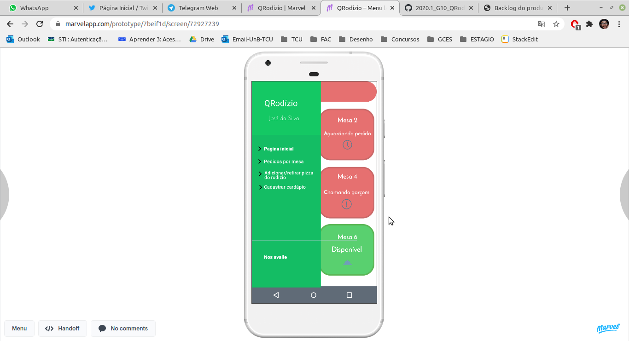
Task: Click the Marvel logo
Action: pos(608,328)
